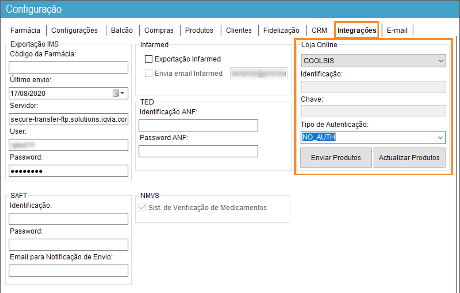Open the E-mail tab
The image size is (460, 293).
(x=397, y=30)
